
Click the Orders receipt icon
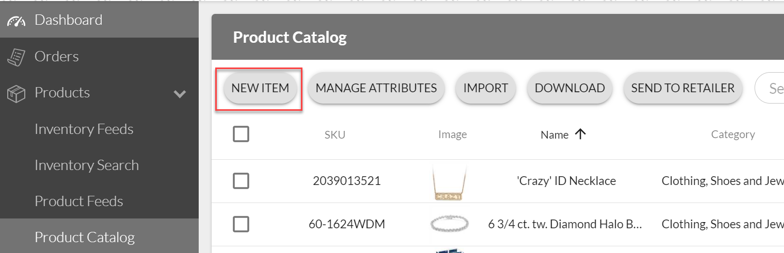(16, 57)
